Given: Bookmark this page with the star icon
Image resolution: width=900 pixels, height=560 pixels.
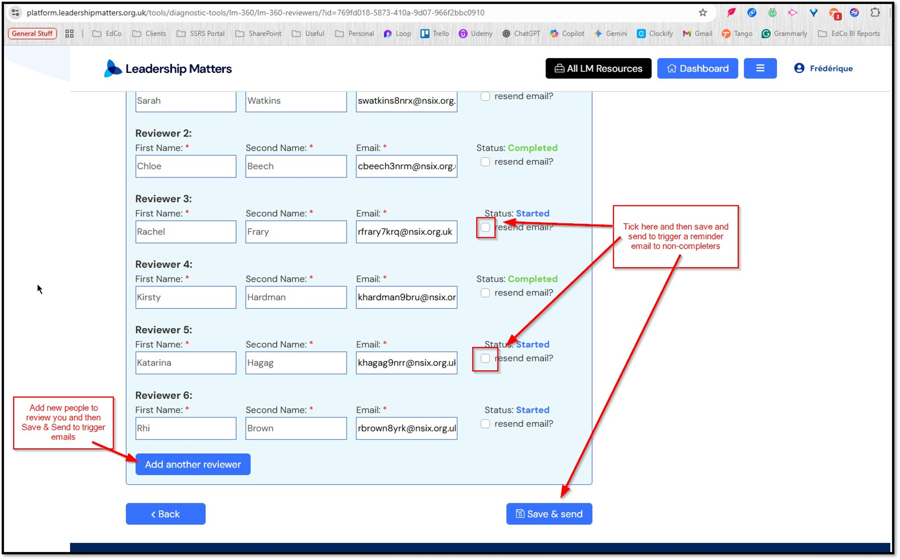Looking at the screenshot, I should coord(703,13).
